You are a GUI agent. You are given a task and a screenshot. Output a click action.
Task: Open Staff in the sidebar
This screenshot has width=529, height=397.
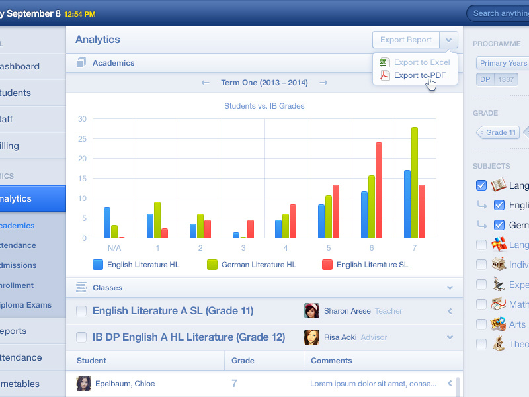click(32, 119)
